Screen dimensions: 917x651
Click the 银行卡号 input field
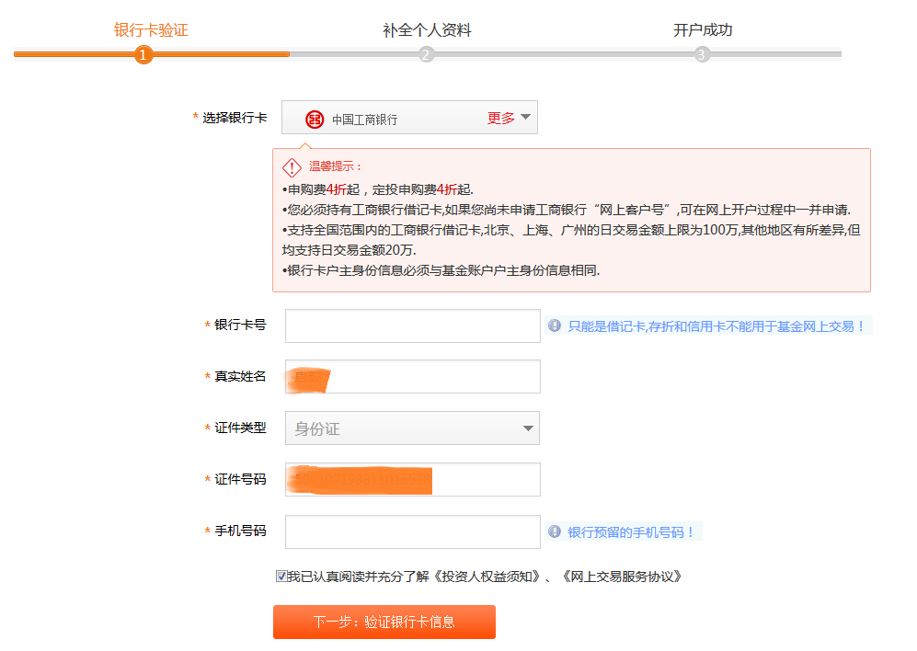tap(412, 325)
